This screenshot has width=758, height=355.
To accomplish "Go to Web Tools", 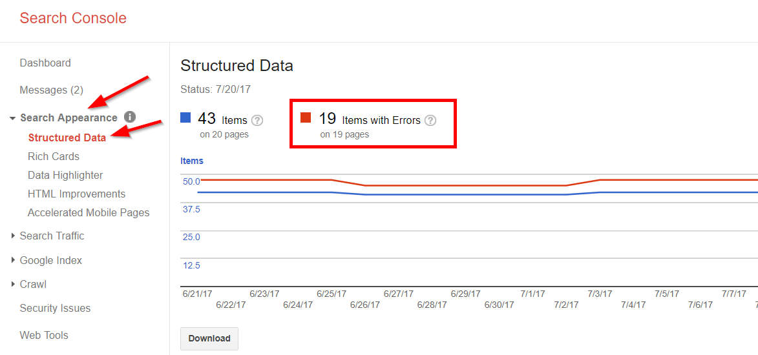I will 44,335.
